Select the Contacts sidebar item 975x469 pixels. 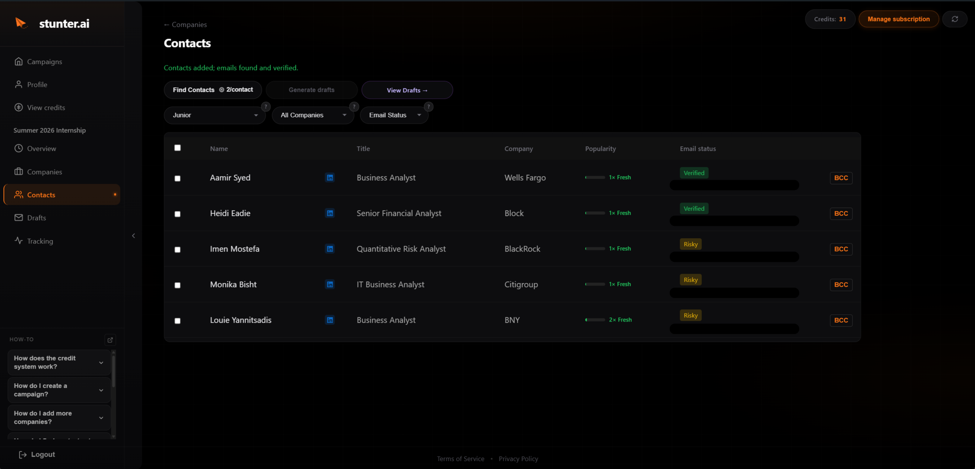62,195
